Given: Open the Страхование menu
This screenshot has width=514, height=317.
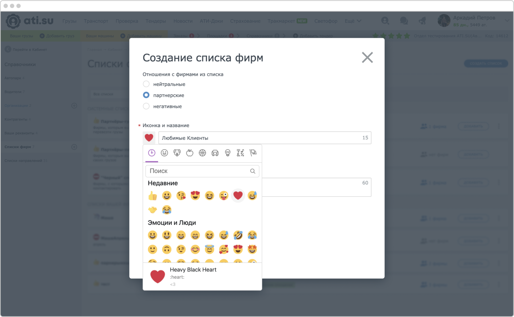Looking at the screenshot, I should (x=245, y=21).
